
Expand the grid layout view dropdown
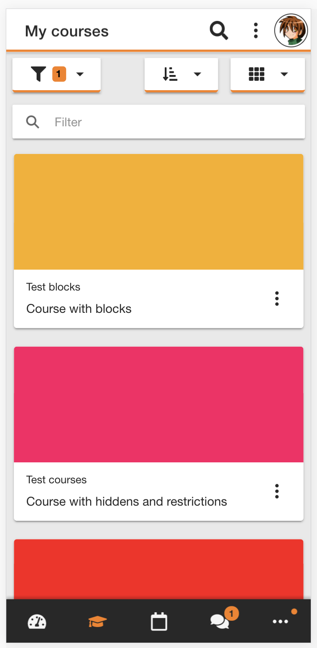pos(267,75)
